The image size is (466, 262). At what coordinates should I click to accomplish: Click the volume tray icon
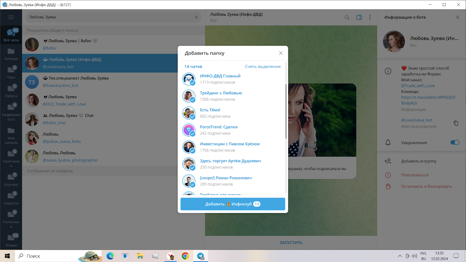[414, 256]
